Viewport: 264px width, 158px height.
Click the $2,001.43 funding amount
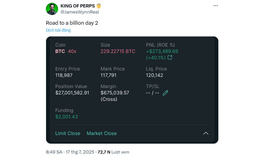tap(67, 117)
